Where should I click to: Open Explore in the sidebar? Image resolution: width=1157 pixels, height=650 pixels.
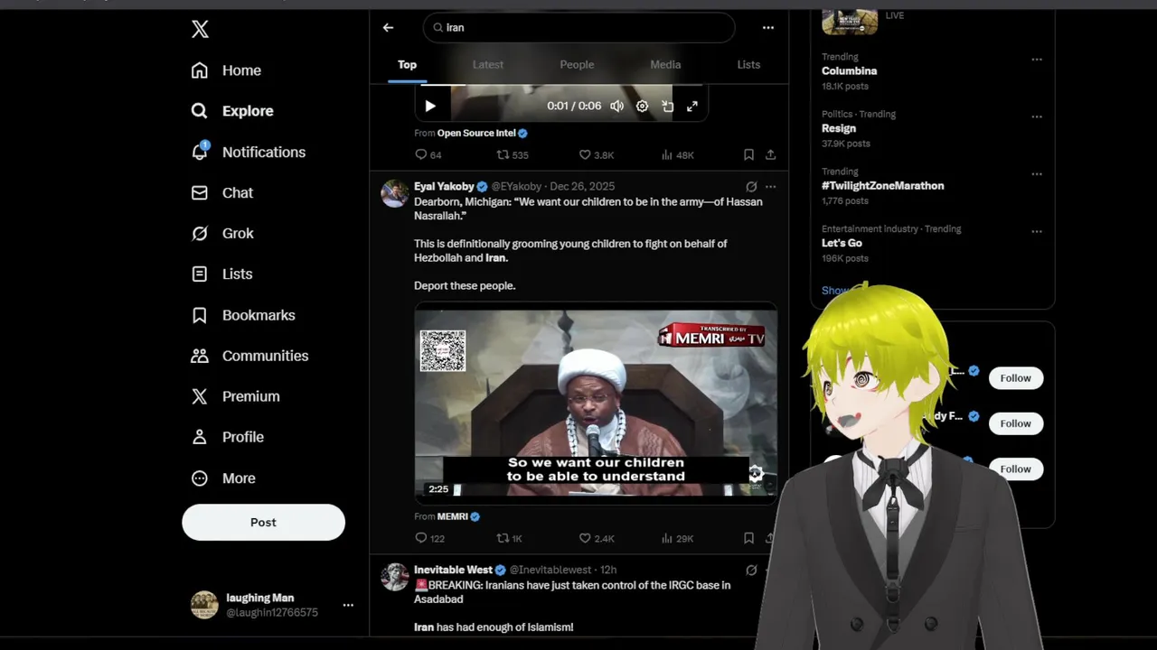coord(232,111)
